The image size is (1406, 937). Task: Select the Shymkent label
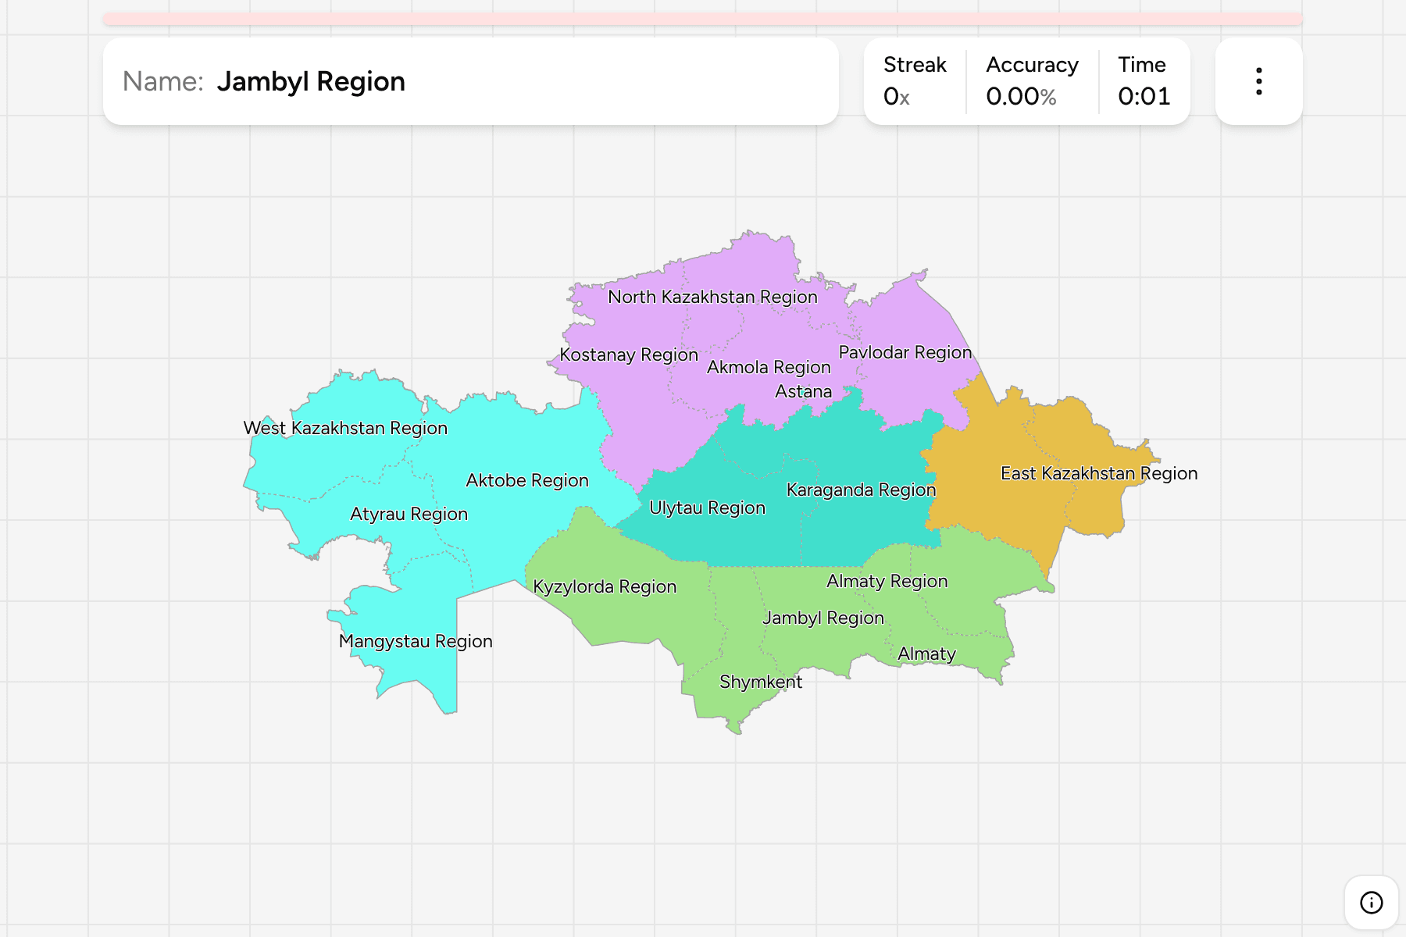point(761,682)
